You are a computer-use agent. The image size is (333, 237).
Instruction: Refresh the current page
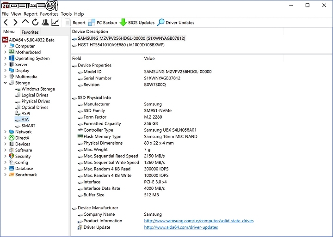pyautogui.click(x=35, y=22)
